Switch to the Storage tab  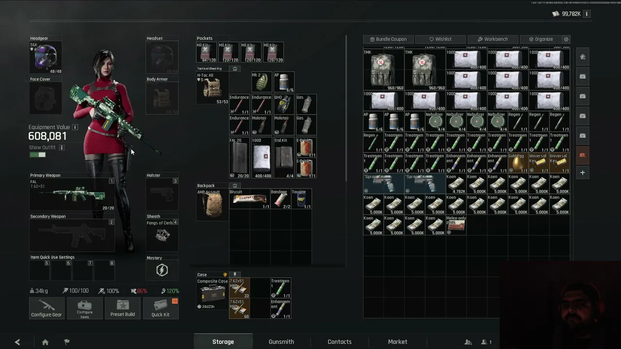(x=223, y=342)
